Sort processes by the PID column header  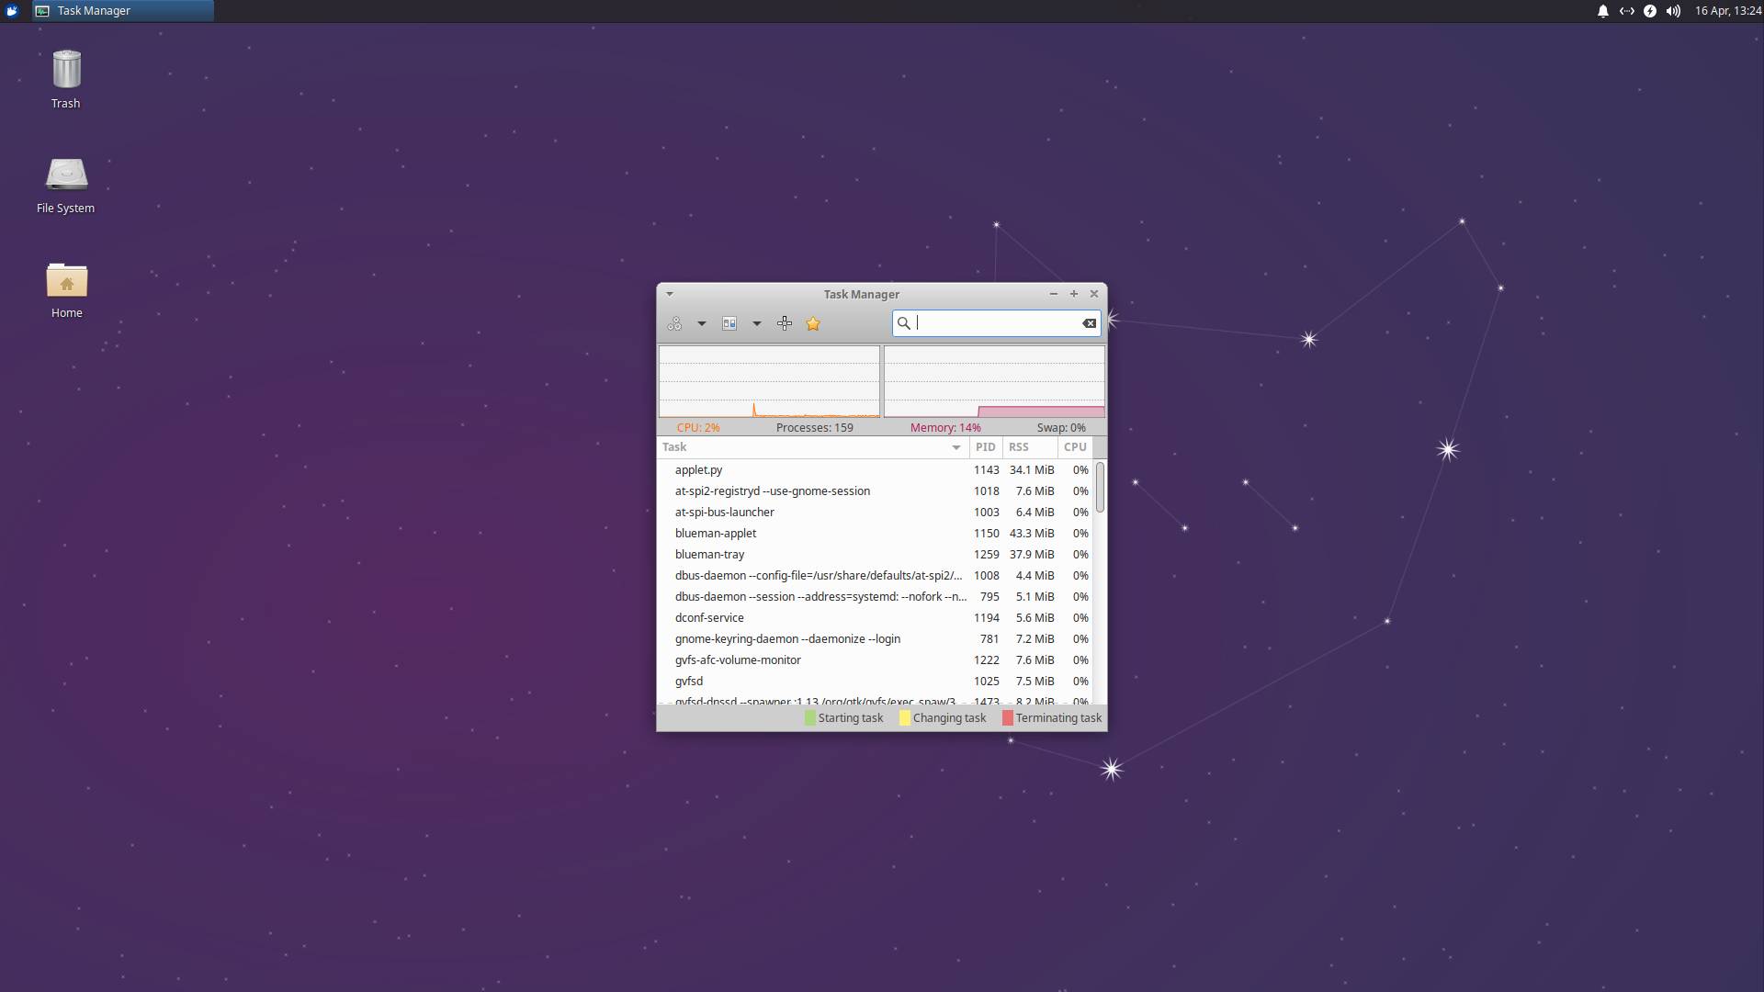pos(985,447)
